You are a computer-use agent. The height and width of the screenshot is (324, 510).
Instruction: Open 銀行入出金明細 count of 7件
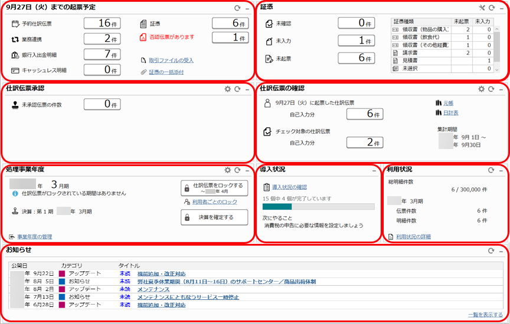(102, 54)
